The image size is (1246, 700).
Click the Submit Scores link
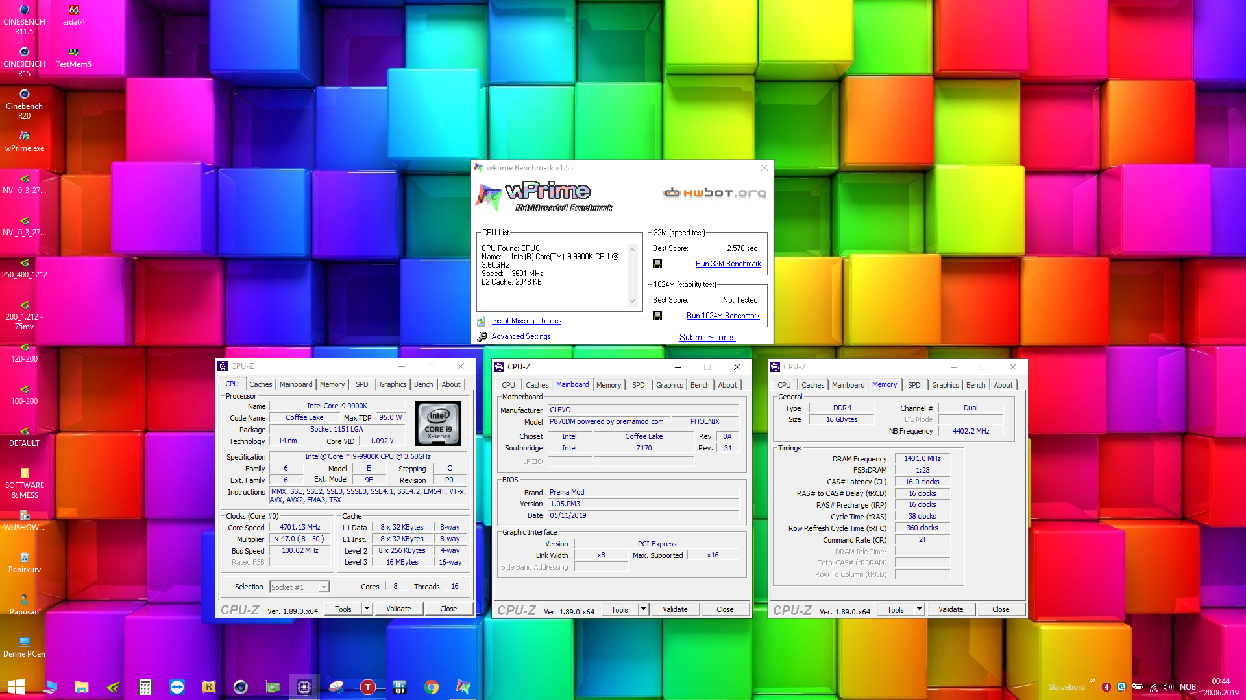click(x=707, y=337)
